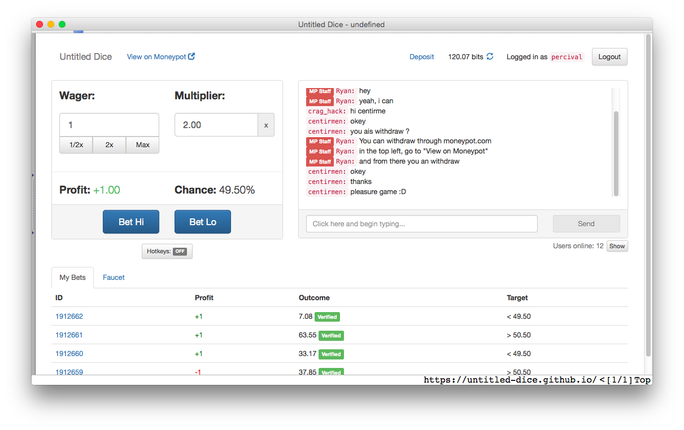Set the wager with the Max button
Image resolution: width=684 pixels, height=430 pixels.
click(143, 145)
